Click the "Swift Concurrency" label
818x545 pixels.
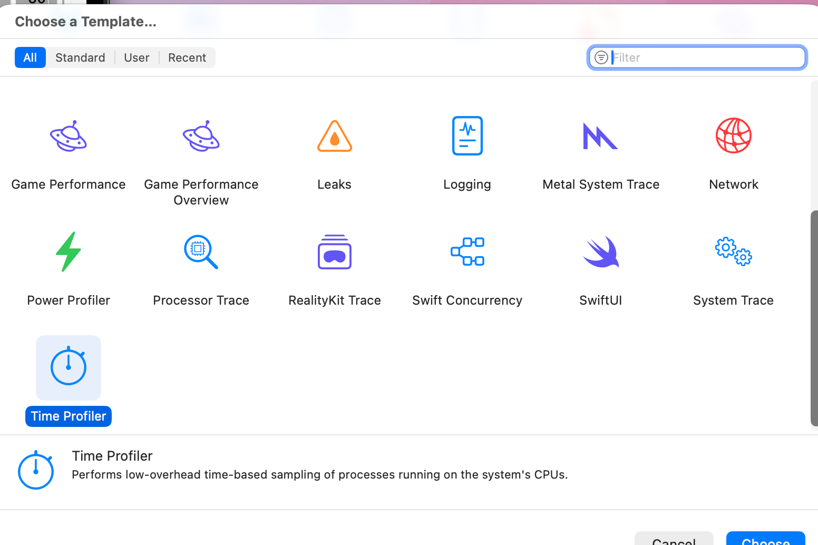click(468, 300)
